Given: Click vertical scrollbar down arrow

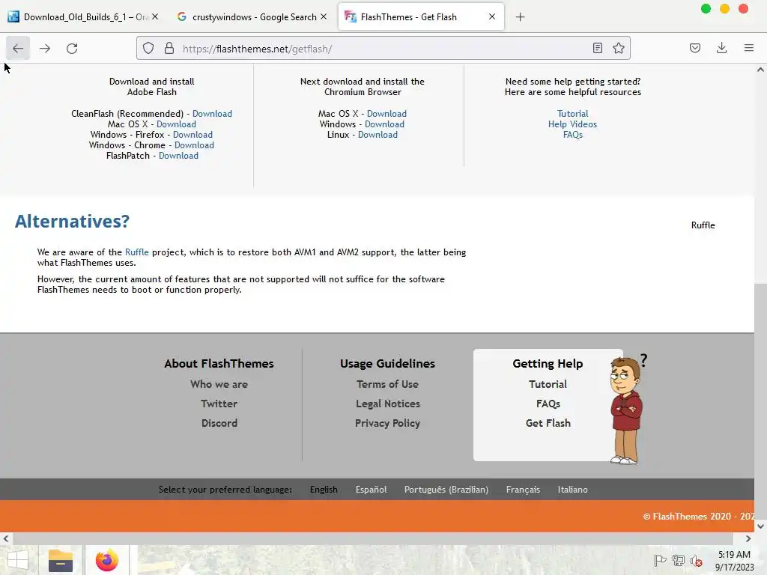Looking at the screenshot, I should point(761,526).
